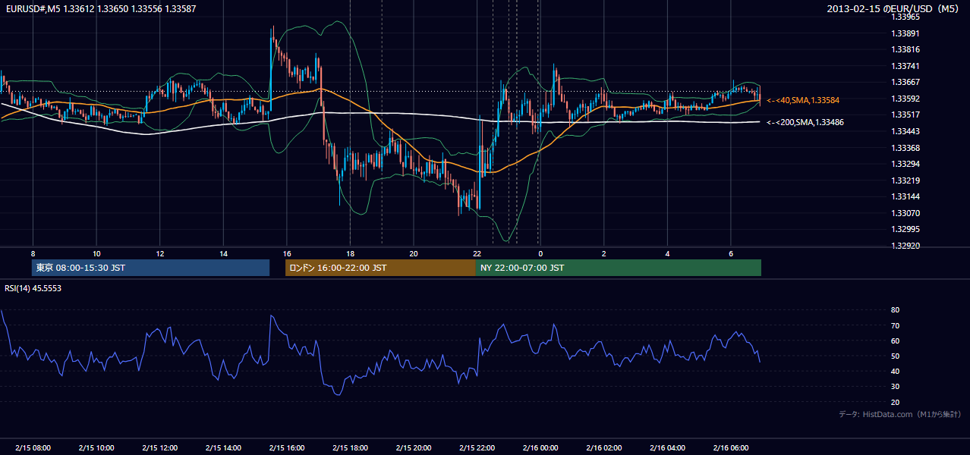Click hour label 18 under price chart

350,253
